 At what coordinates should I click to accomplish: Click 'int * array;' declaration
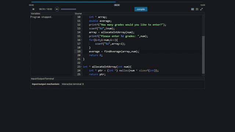click(98, 17)
